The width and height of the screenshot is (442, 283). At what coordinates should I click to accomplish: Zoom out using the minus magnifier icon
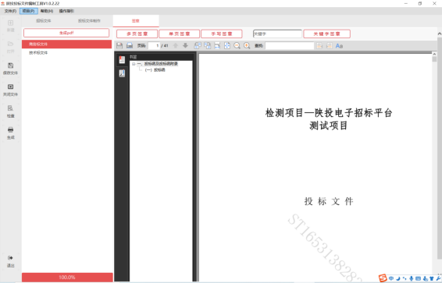point(237,45)
